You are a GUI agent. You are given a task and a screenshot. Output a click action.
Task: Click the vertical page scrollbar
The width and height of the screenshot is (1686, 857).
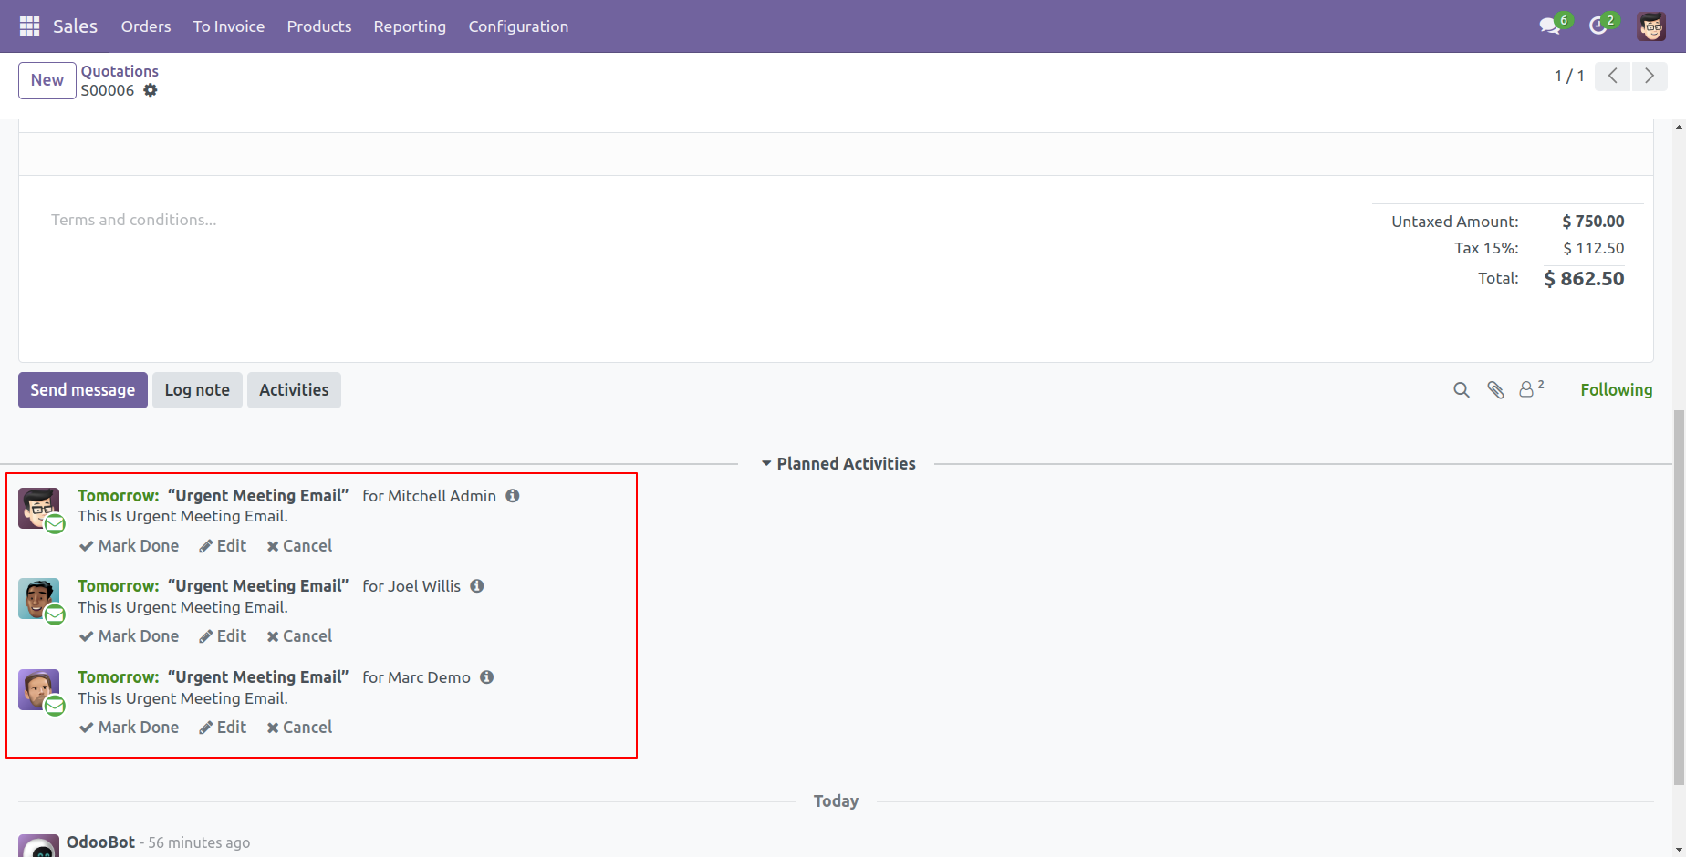coord(1679,597)
